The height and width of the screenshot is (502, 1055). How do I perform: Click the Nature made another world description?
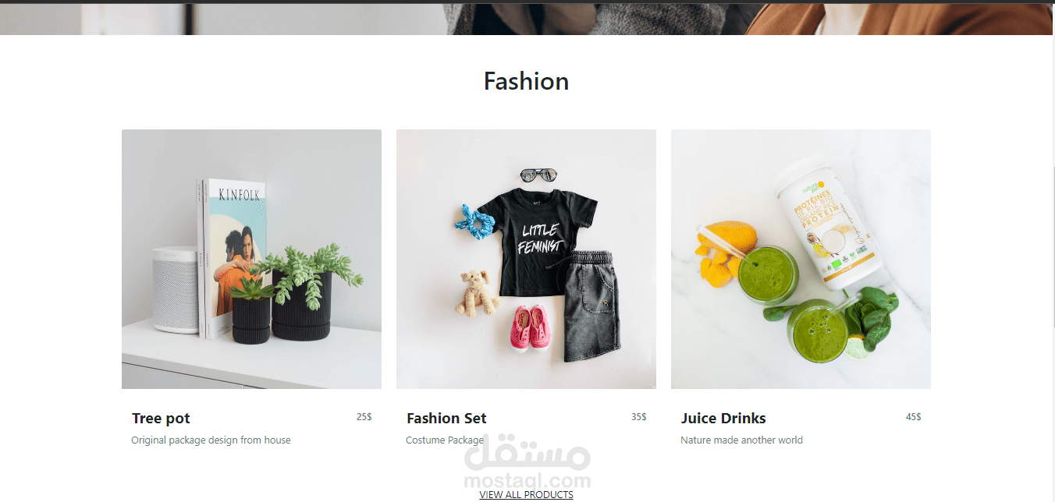[x=741, y=440]
